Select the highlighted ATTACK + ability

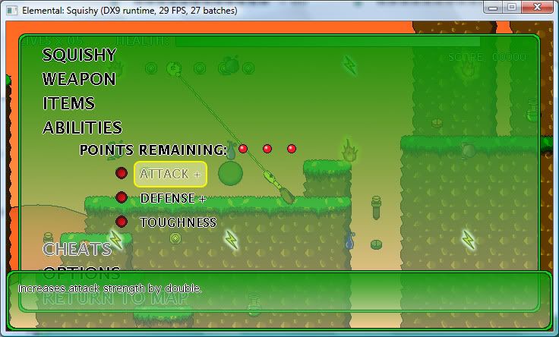tap(170, 174)
